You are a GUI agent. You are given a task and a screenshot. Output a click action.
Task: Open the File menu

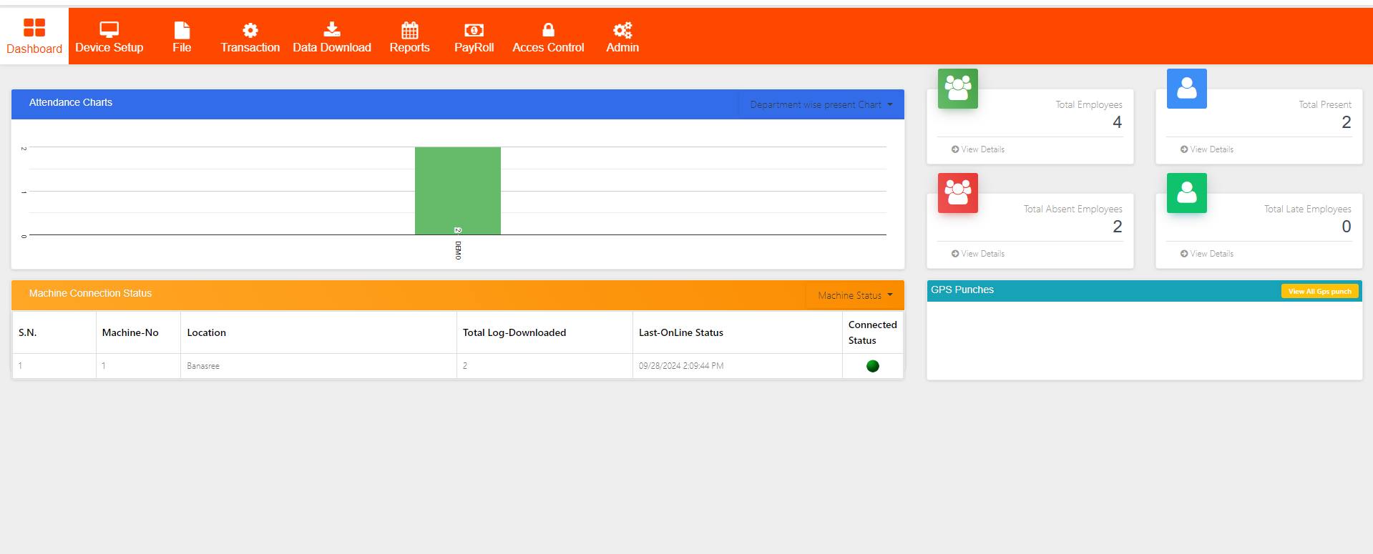coord(182,36)
